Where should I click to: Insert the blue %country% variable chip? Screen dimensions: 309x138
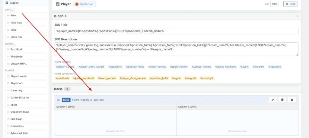tap(275, 67)
